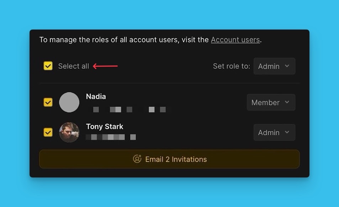Toggle the Select all checkbox

48,66
